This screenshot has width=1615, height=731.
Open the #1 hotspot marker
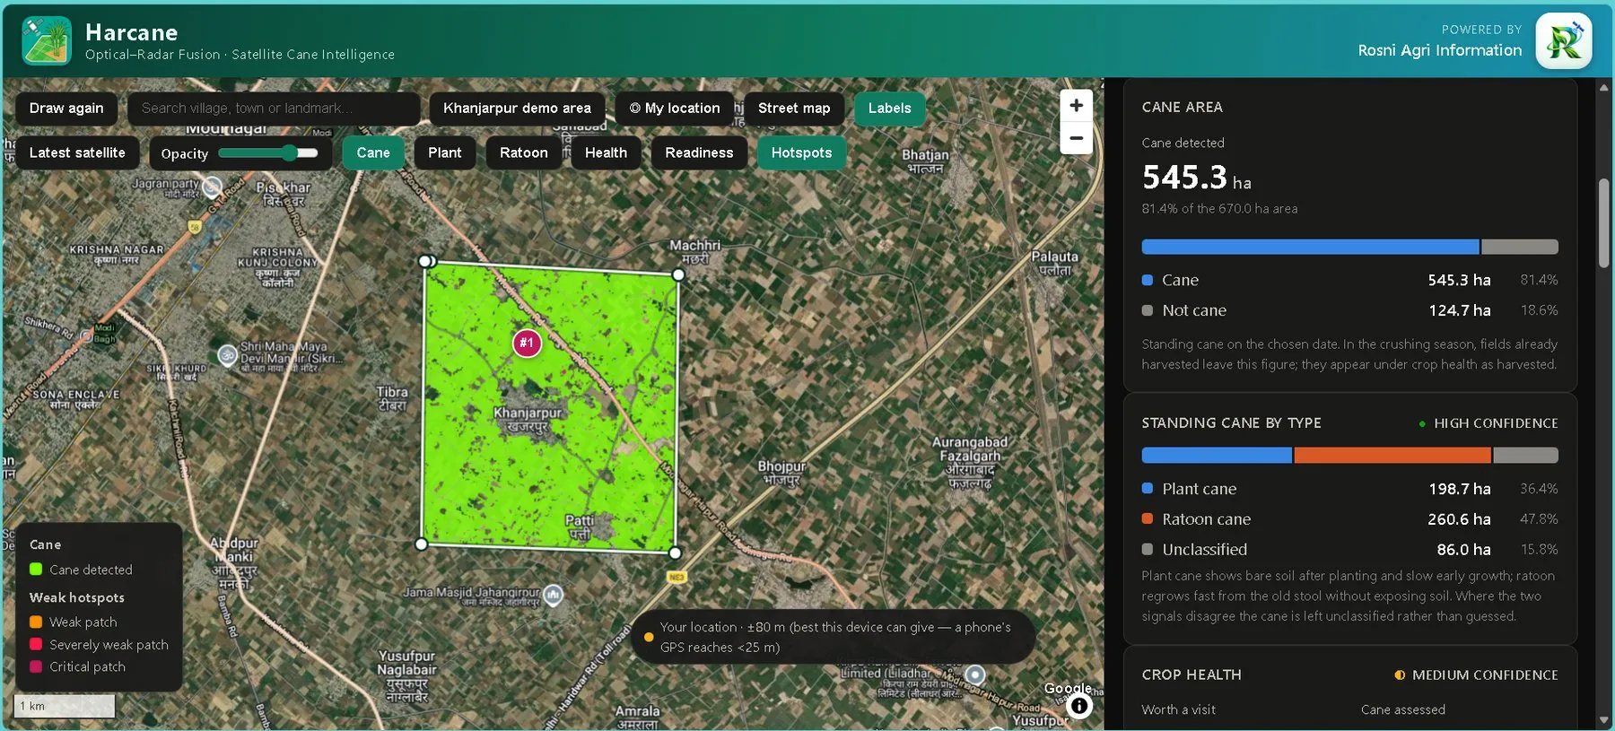527,343
